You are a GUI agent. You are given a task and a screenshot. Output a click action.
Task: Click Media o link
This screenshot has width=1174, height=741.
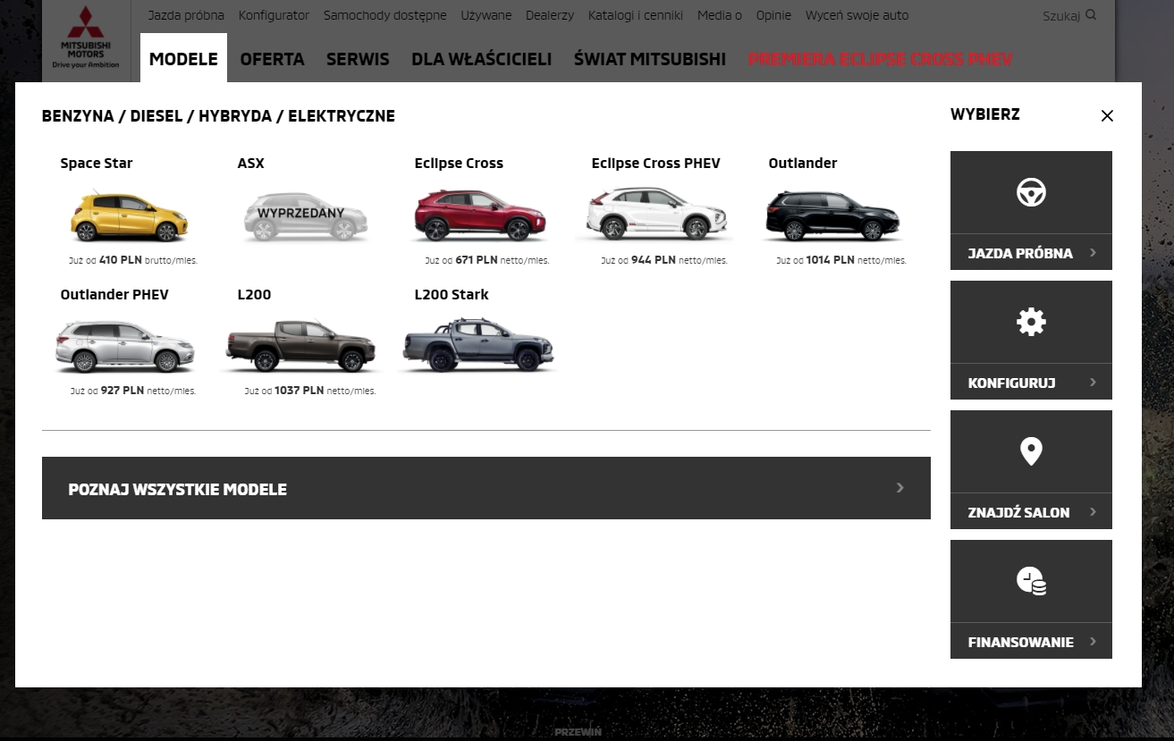[720, 15]
